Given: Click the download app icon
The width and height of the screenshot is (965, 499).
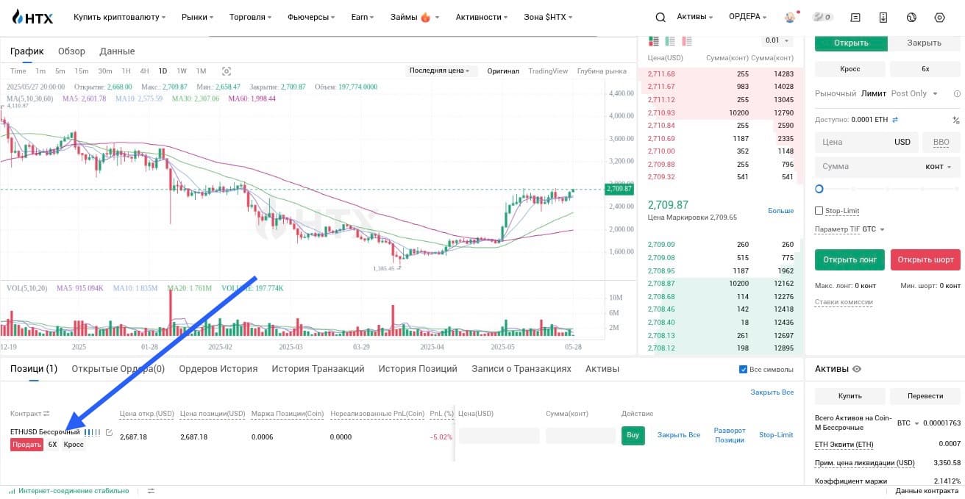Looking at the screenshot, I should pyautogui.click(x=883, y=17).
